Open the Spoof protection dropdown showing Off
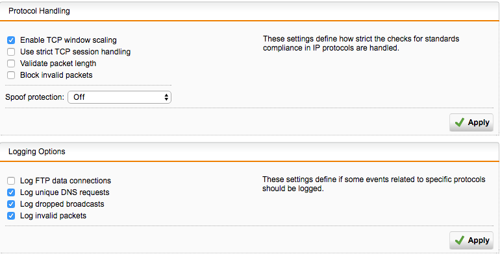 point(119,97)
